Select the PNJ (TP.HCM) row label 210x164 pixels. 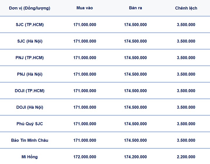[x=30, y=58]
